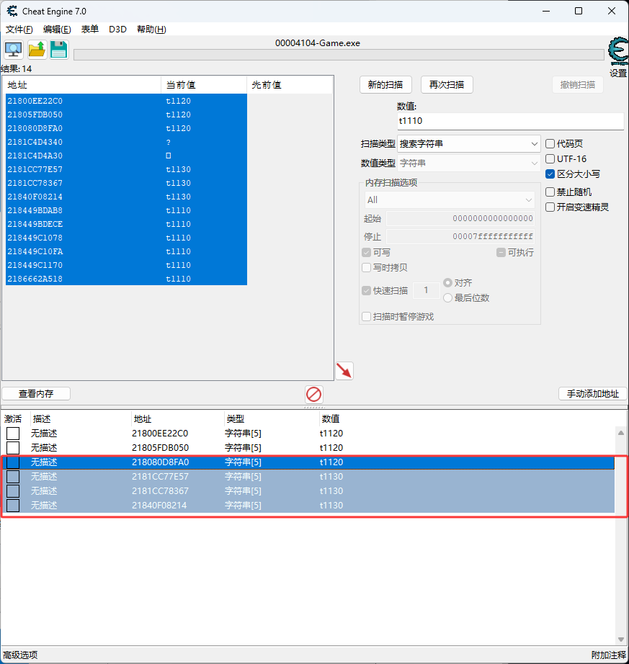Screen dimensions: 629x664
Task: Click the fast scan alignment value field
Action: [426, 290]
